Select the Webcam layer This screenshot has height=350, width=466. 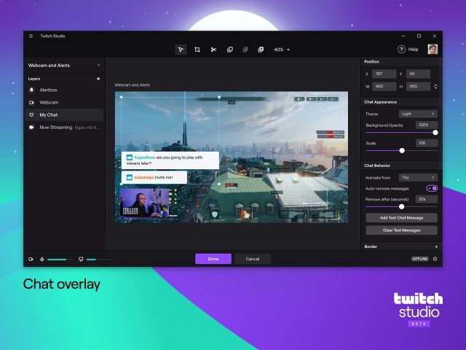[x=49, y=102]
